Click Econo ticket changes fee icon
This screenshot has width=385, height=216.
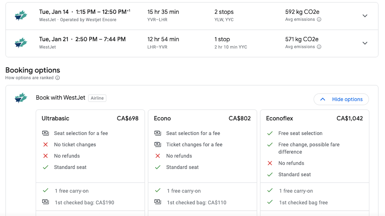point(158,145)
